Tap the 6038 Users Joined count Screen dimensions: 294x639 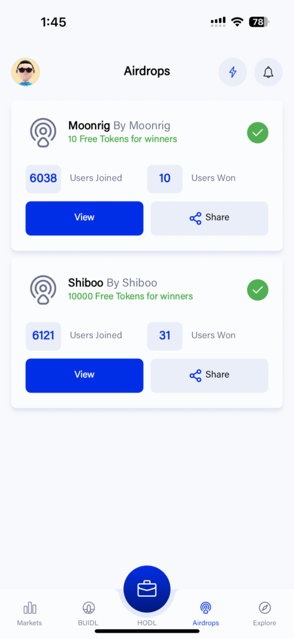click(x=43, y=178)
